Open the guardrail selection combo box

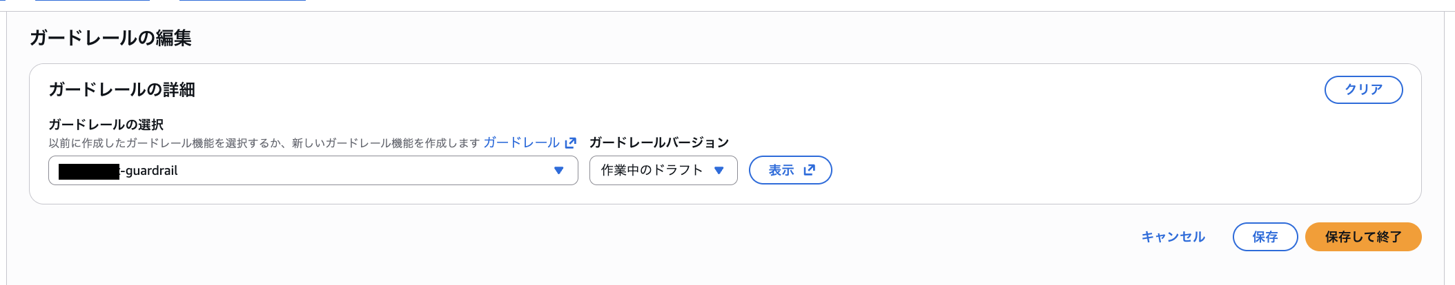point(313,171)
